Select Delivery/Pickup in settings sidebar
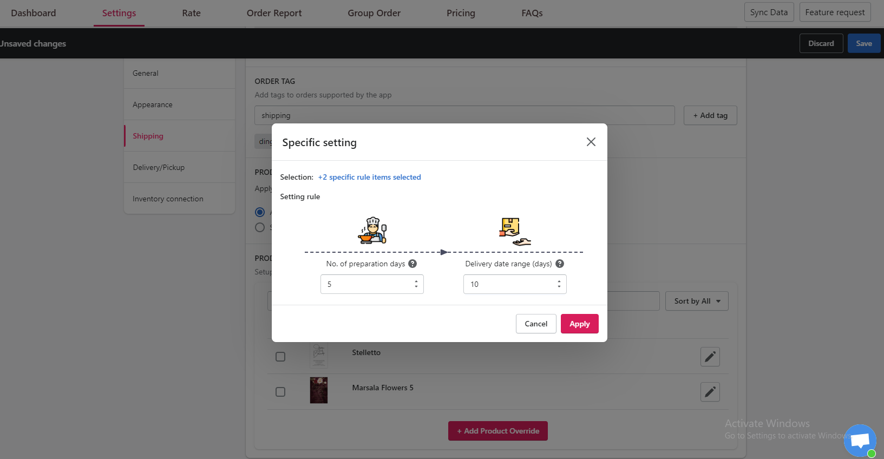This screenshot has height=459, width=884. (159, 167)
